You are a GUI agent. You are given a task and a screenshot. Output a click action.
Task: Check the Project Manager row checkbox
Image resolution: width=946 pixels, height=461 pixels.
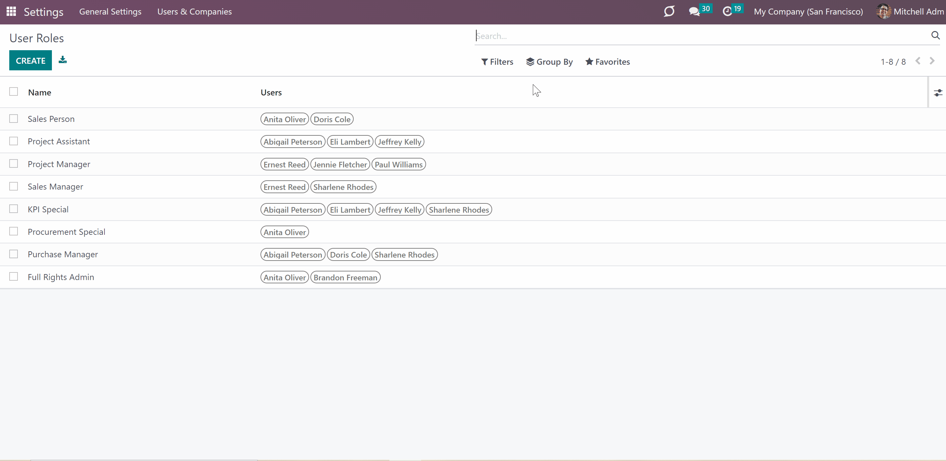(14, 164)
